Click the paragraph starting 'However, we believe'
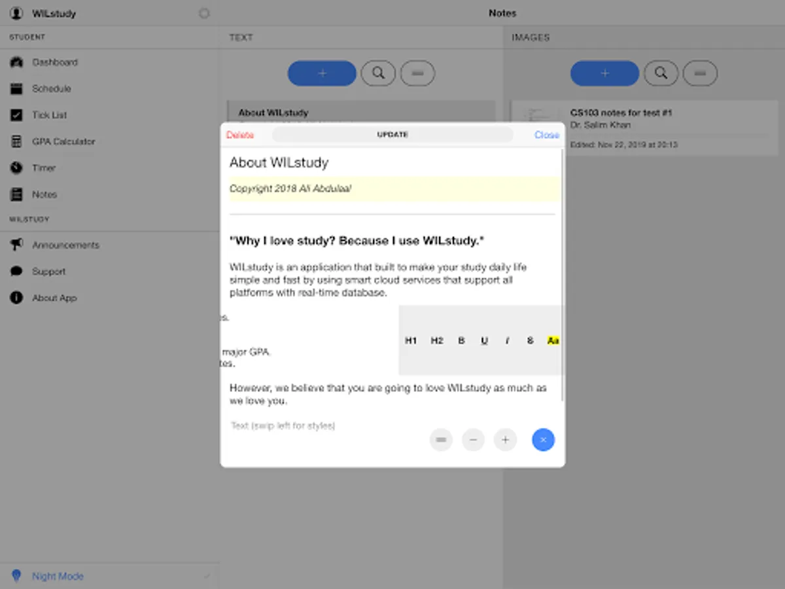 pyautogui.click(x=389, y=394)
